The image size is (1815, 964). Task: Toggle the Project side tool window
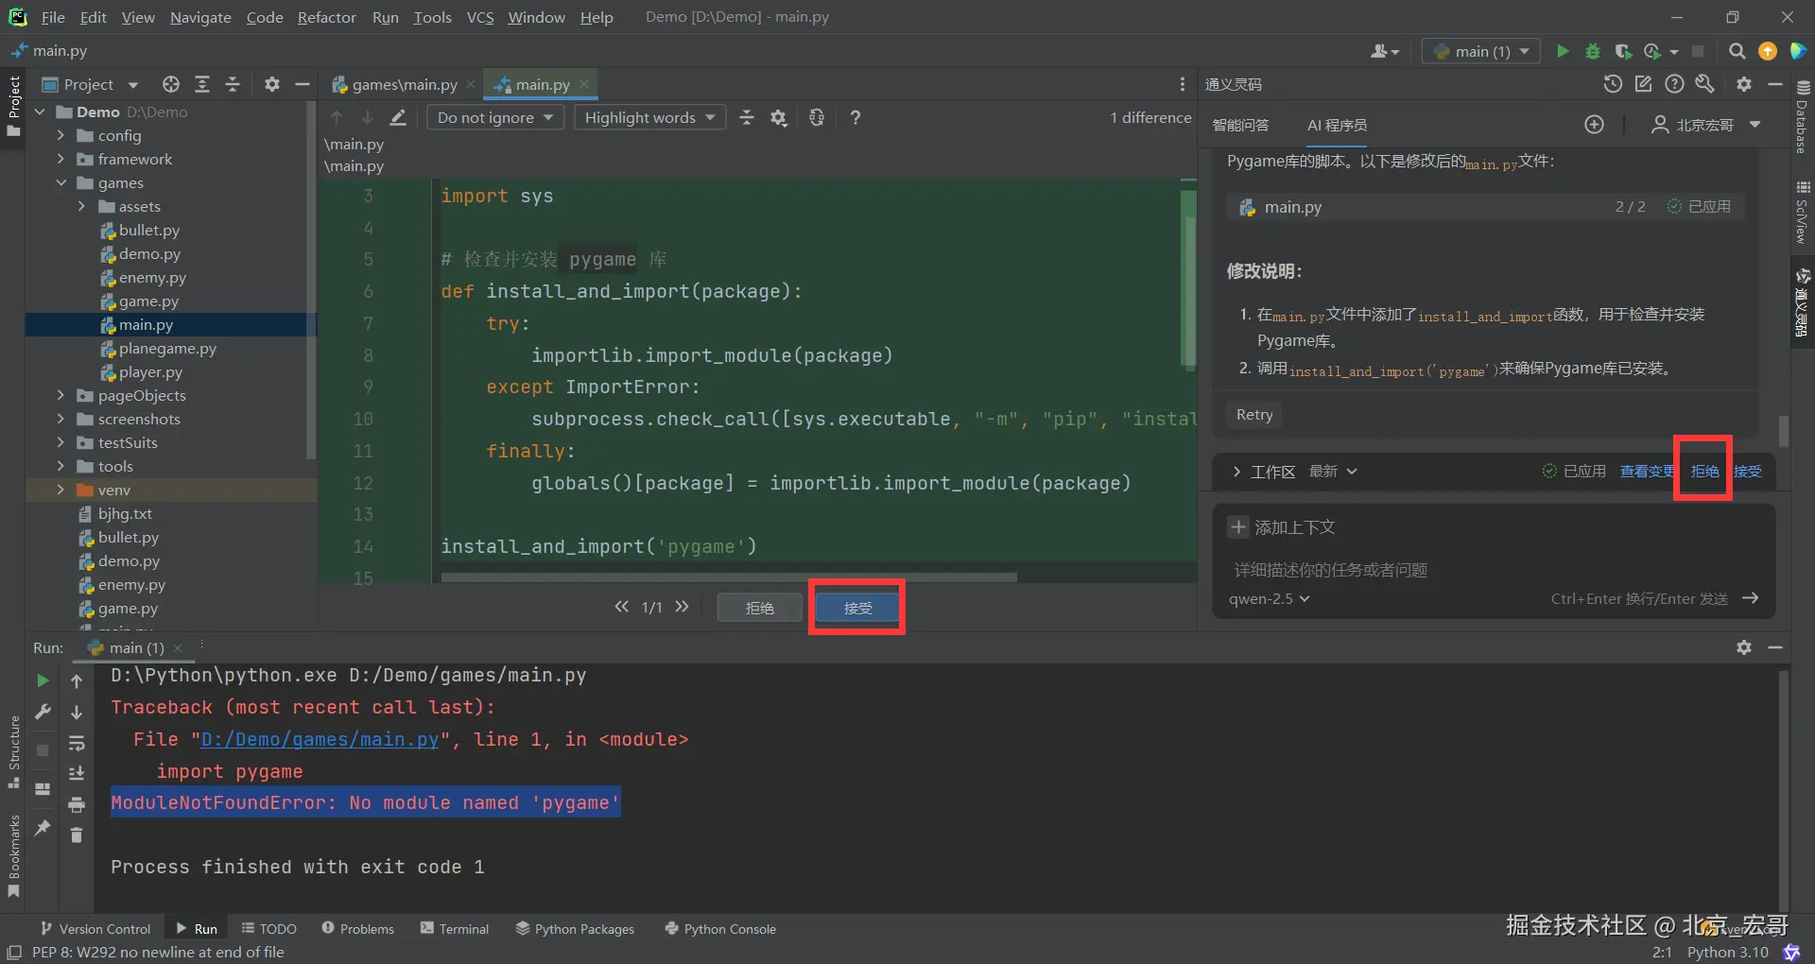tap(13, 105)
